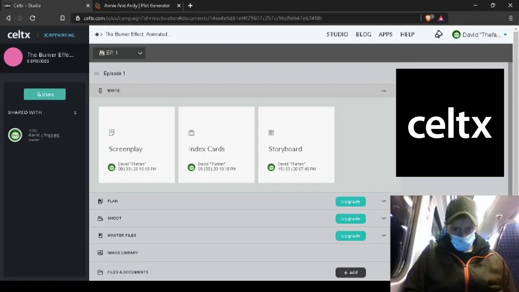This screenshot has width=519, height=292.
Task: Open the APPS menu
Action: [x=385, y=34]
